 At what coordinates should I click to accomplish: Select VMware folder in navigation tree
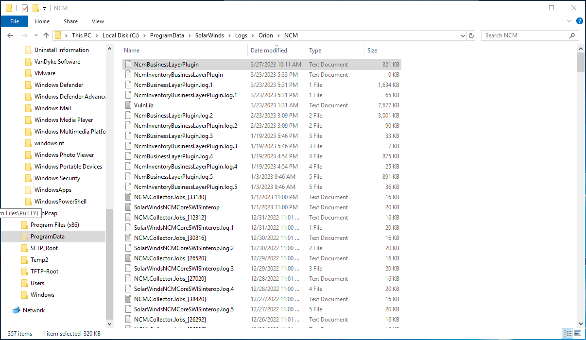[45, 73]
